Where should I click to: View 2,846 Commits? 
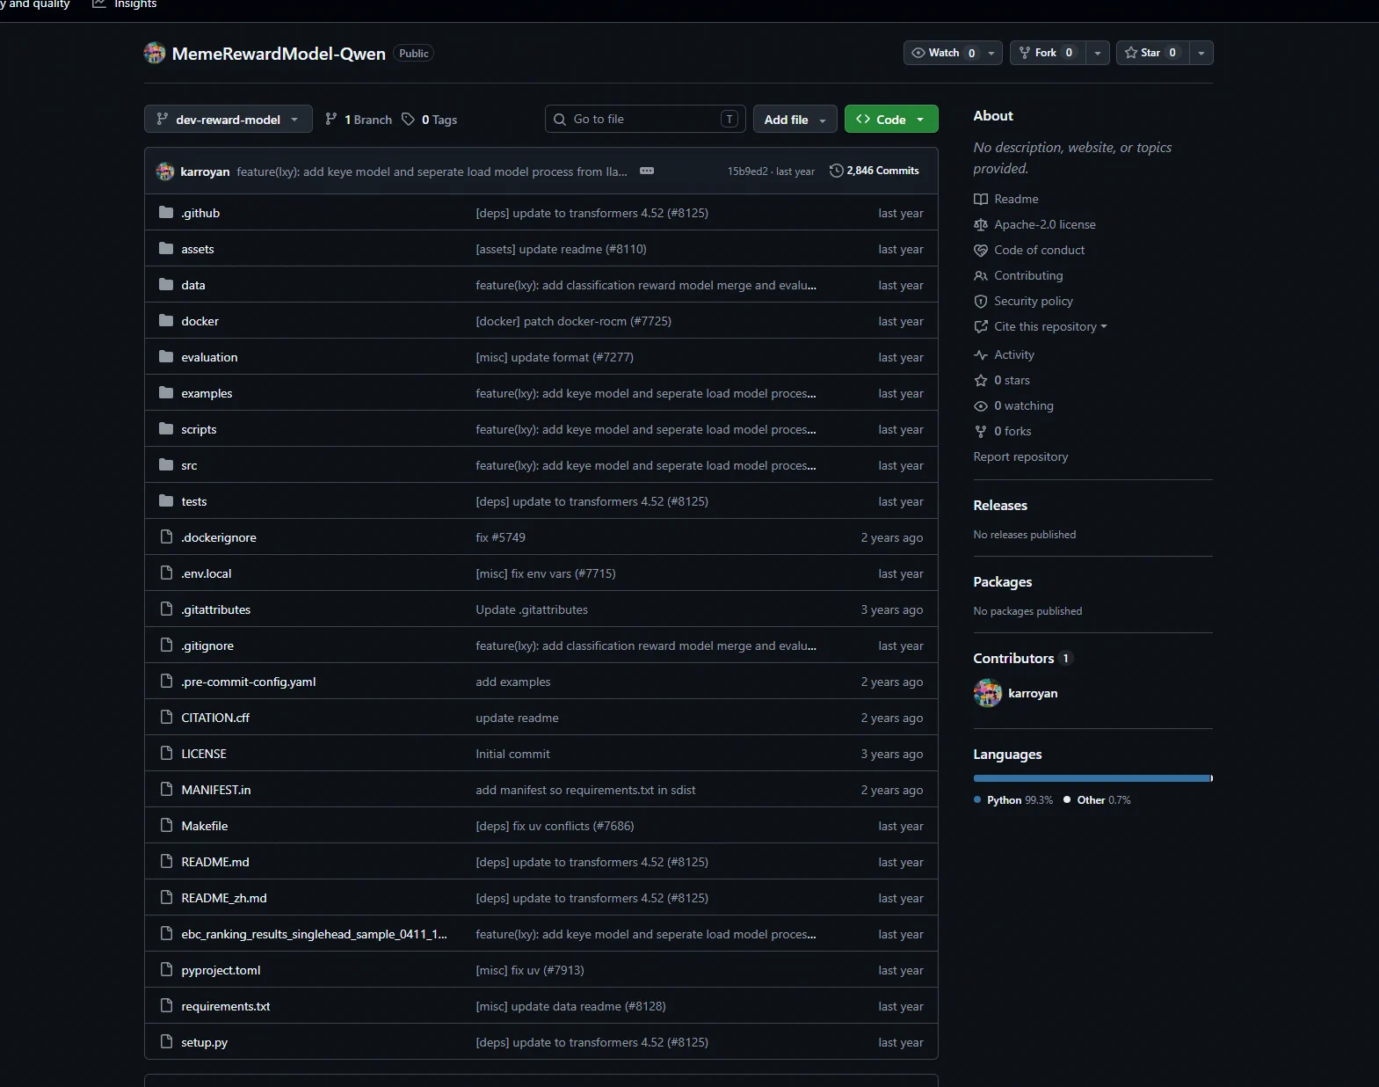[x=875, y=171]
